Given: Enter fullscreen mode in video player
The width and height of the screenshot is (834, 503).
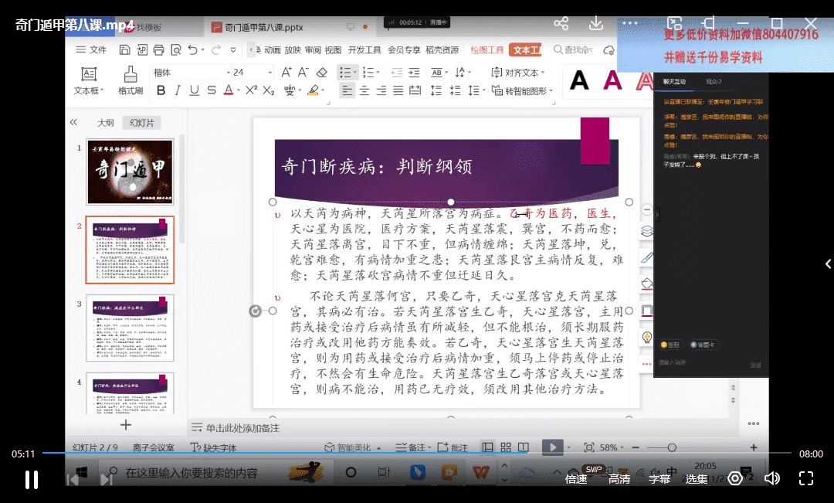Looking at the screenshot, I should point(805,478).
